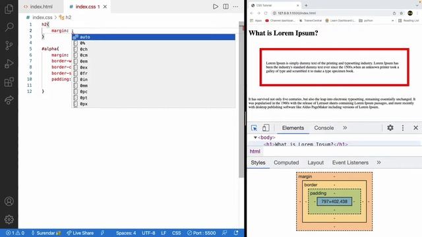
Task: Open the feedback icon in the status bar
Action: tap(224, 233)
